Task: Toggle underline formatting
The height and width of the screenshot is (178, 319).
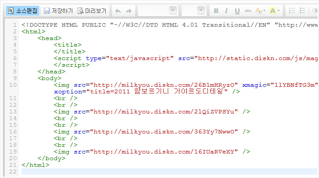Action: point(237,11)
